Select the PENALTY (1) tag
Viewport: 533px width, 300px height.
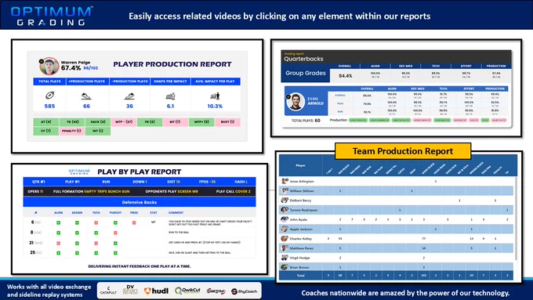(72, 131)
